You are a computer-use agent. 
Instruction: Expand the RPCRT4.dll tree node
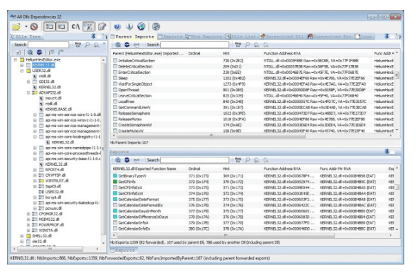(x=34, y=170)
